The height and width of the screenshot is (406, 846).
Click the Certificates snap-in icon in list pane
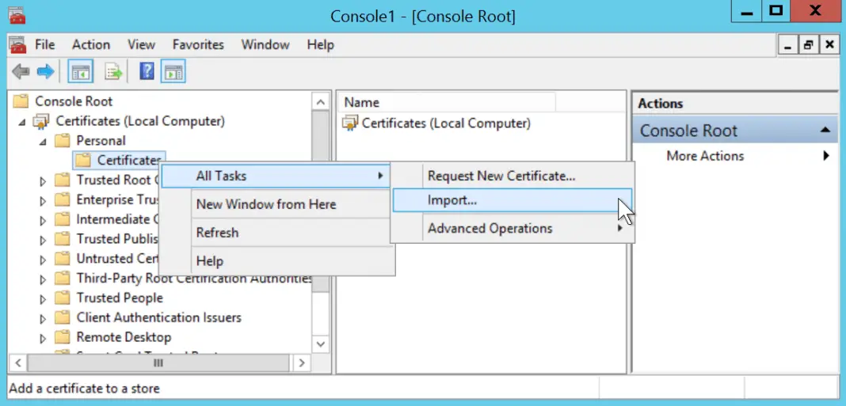[x=349, y=123]
